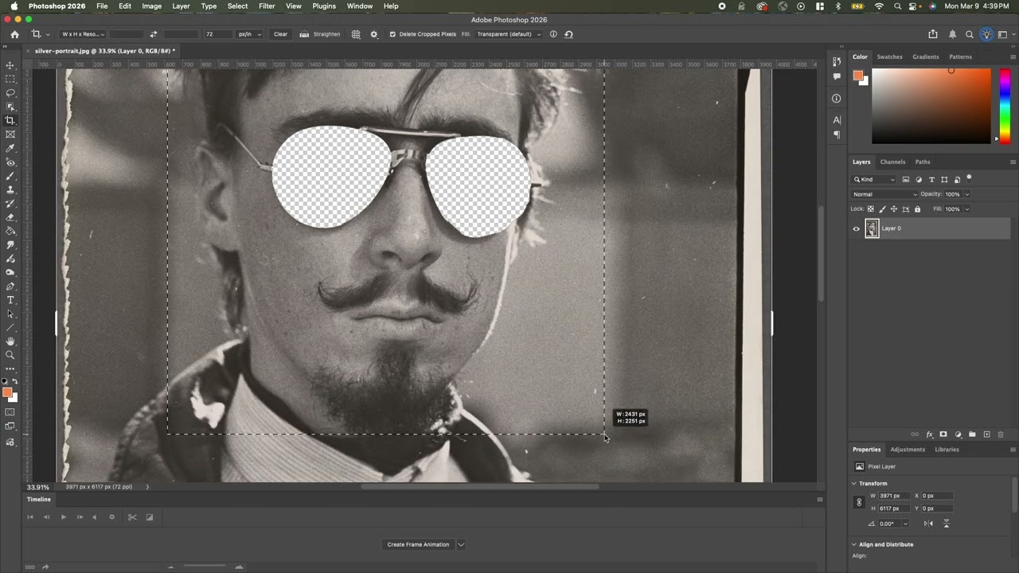The height and width of the screenshot is (573, 1019).
Task: Toggle lock image pixels brush icon
Action: pos(882,209)
